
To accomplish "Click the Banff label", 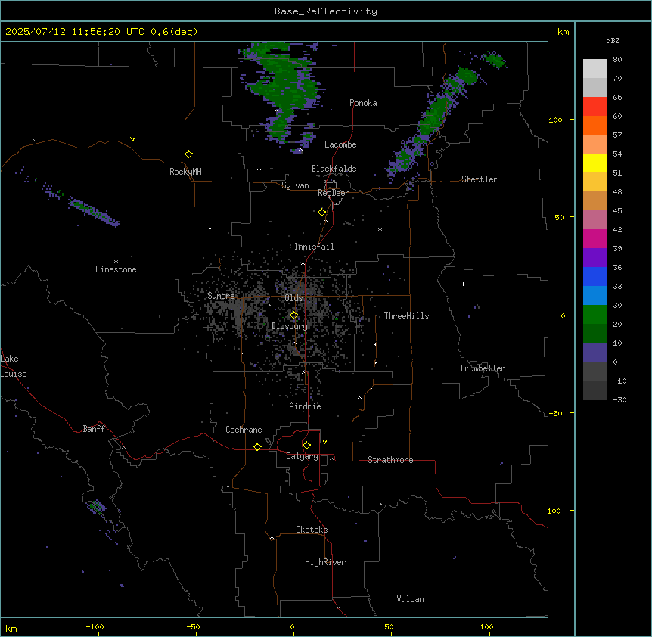I will (94, 429).
